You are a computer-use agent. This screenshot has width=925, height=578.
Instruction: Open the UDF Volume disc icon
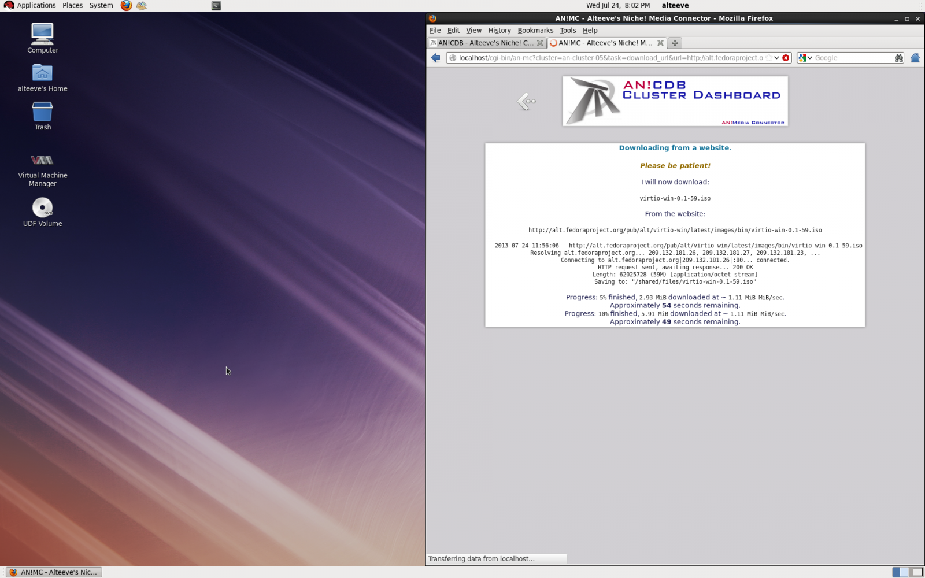(x=42, y=208)
